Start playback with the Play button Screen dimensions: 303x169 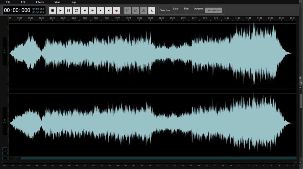(60, 11)
